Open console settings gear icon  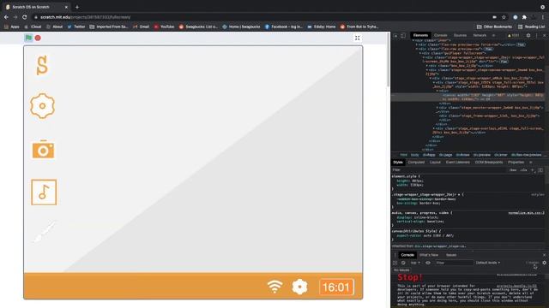click(x=544, y=263)
